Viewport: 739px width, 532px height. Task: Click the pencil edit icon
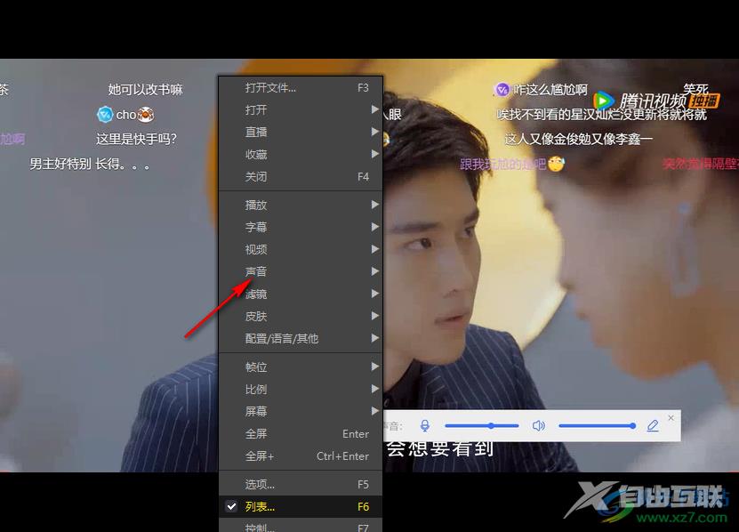point(653,426)
